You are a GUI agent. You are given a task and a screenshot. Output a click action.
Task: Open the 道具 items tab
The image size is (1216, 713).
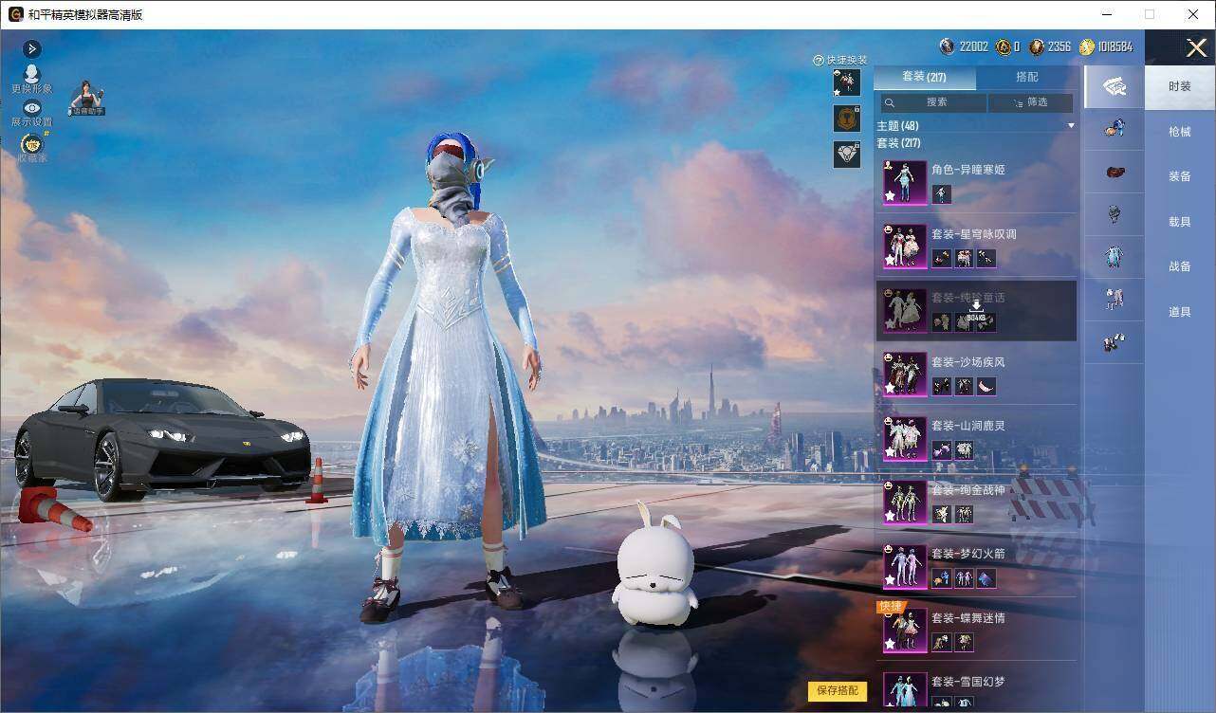tap(1180, 312)
